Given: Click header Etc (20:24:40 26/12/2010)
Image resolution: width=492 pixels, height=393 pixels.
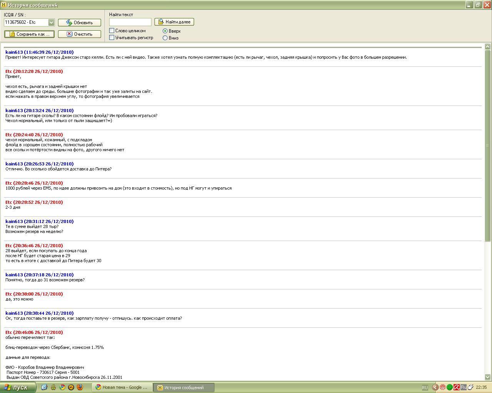Looking at the screenshot, I should coord(34,135).
